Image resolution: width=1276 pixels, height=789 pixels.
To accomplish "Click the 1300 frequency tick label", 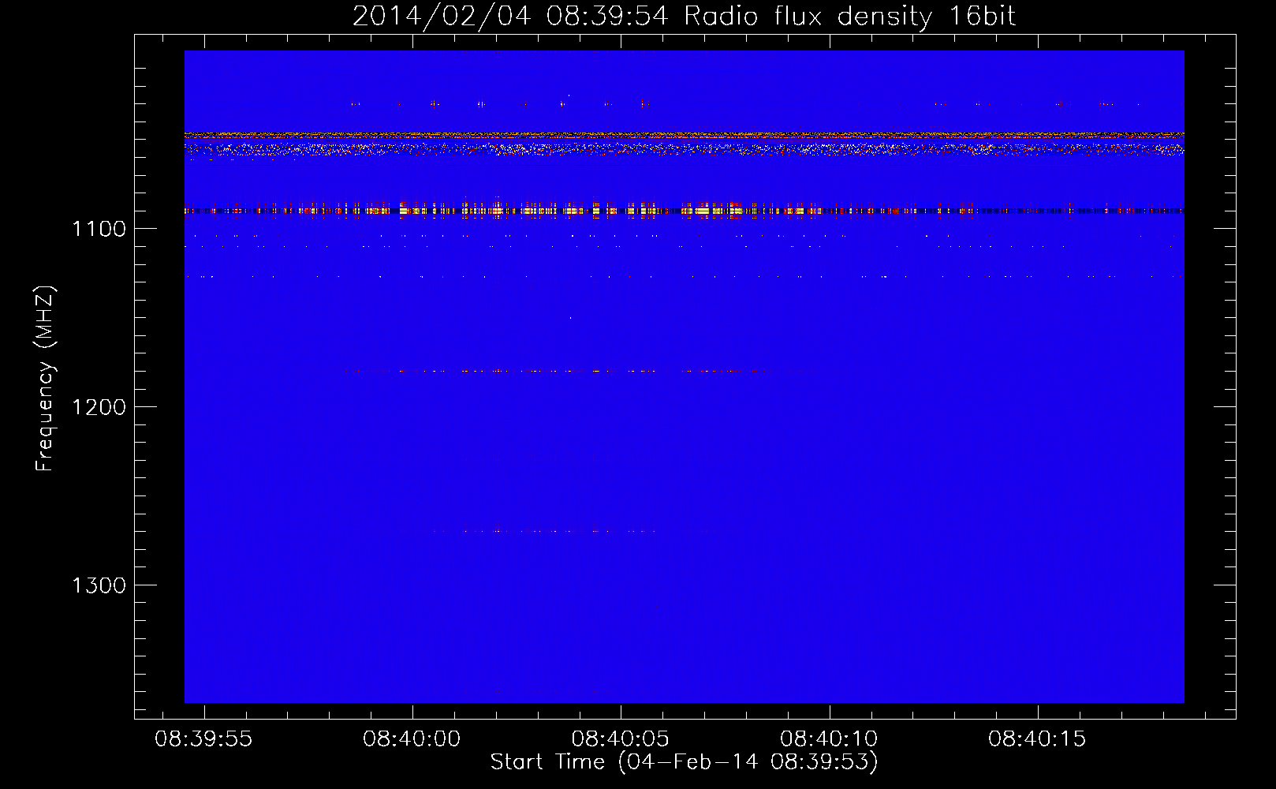I will 99,585.
